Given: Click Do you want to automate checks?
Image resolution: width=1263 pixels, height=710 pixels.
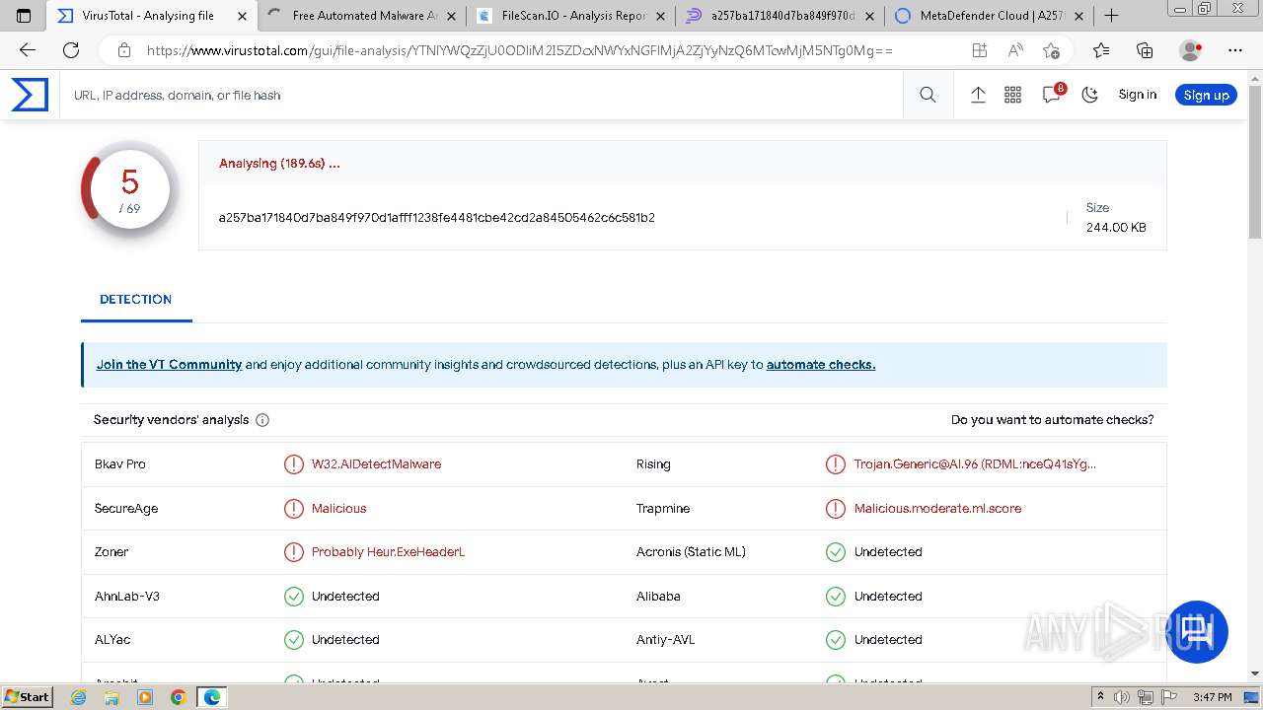Looking at the screenshot, I should tap(1052, 420).
